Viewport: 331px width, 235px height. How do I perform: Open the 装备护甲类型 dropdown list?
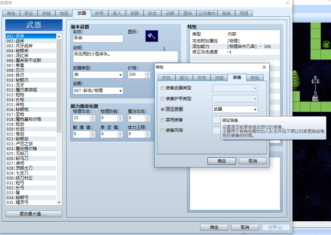coord(235,99)
